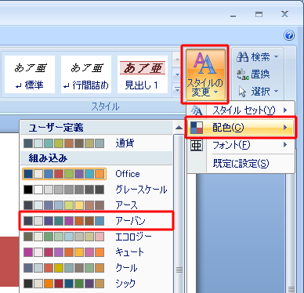Apply the 見出し 1 style
The height and width of the screenshot is (293, 304).
tap(143, 74)
